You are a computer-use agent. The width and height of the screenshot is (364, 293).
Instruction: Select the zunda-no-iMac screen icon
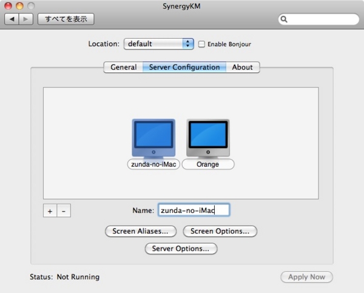point(153,138)
